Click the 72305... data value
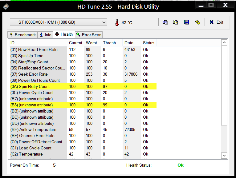This screenshot has width=236, height=178. click(131, 130)
